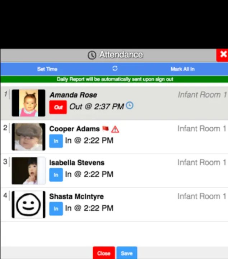228x259 pixels.
Task: Click the blue Save button
Action: 126,253
